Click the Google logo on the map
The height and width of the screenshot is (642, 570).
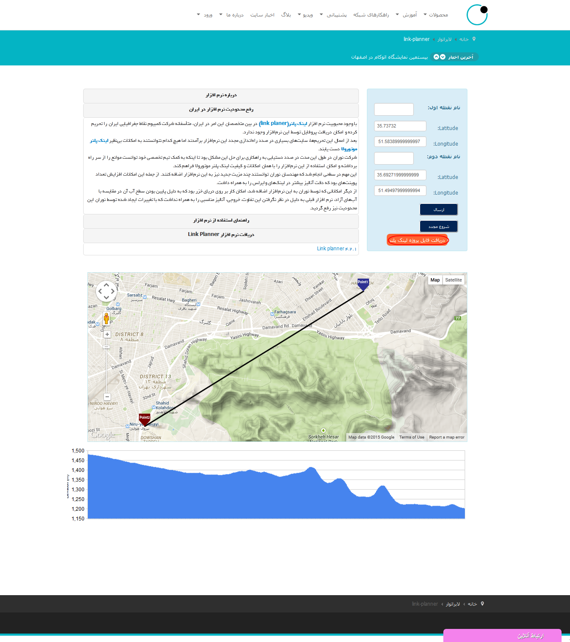[x=103, y=435]
